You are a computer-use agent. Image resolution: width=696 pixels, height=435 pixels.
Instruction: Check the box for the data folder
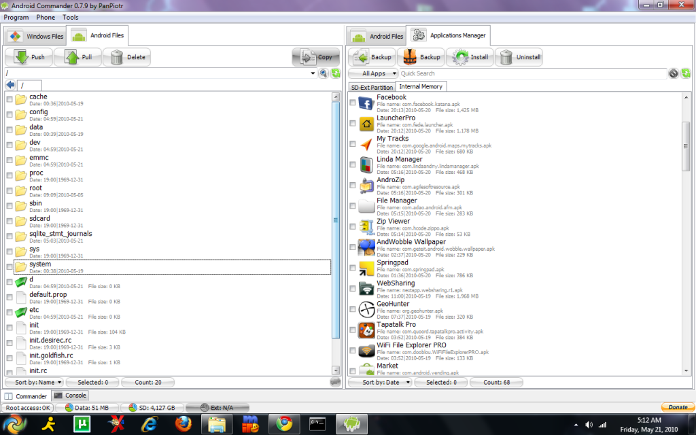[x=10, y=130]
